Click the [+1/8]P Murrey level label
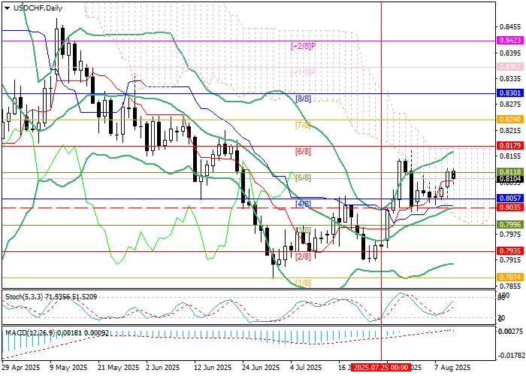The width and height of the screenshot is (526, 376). click(x=303, y=72)
